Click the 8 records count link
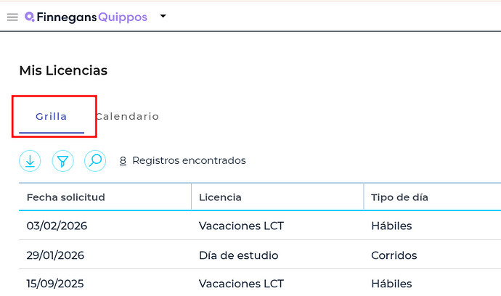The image size is (501, 296). click(123, 160)
